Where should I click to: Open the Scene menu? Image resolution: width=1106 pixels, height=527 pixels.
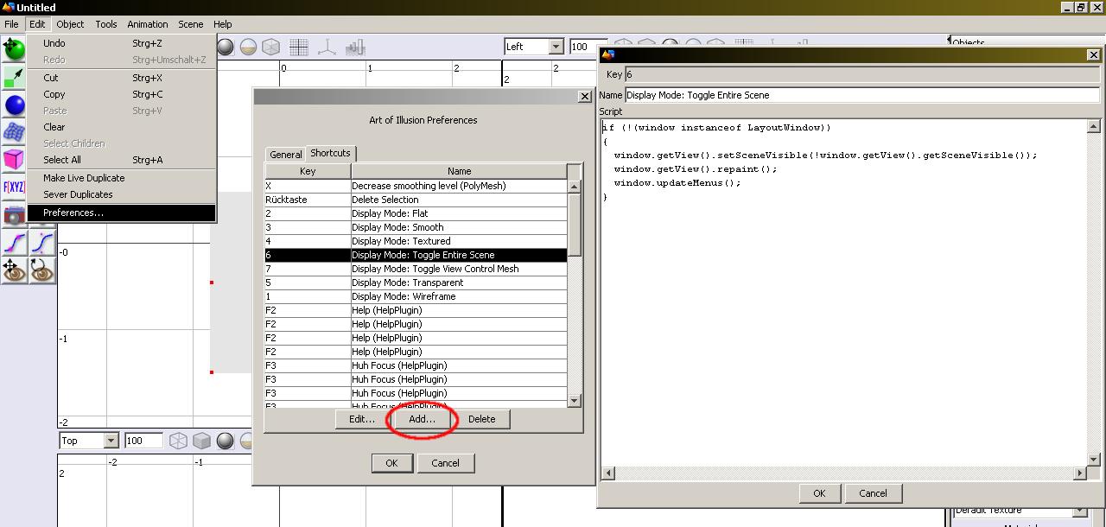[x=191, y=24]
